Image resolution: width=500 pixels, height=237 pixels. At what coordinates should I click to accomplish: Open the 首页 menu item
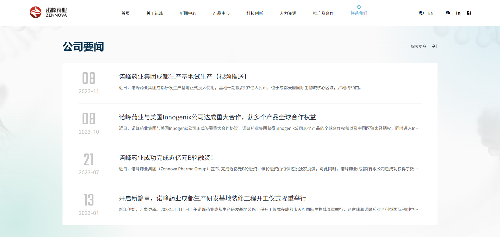click(x=125, y=13)
